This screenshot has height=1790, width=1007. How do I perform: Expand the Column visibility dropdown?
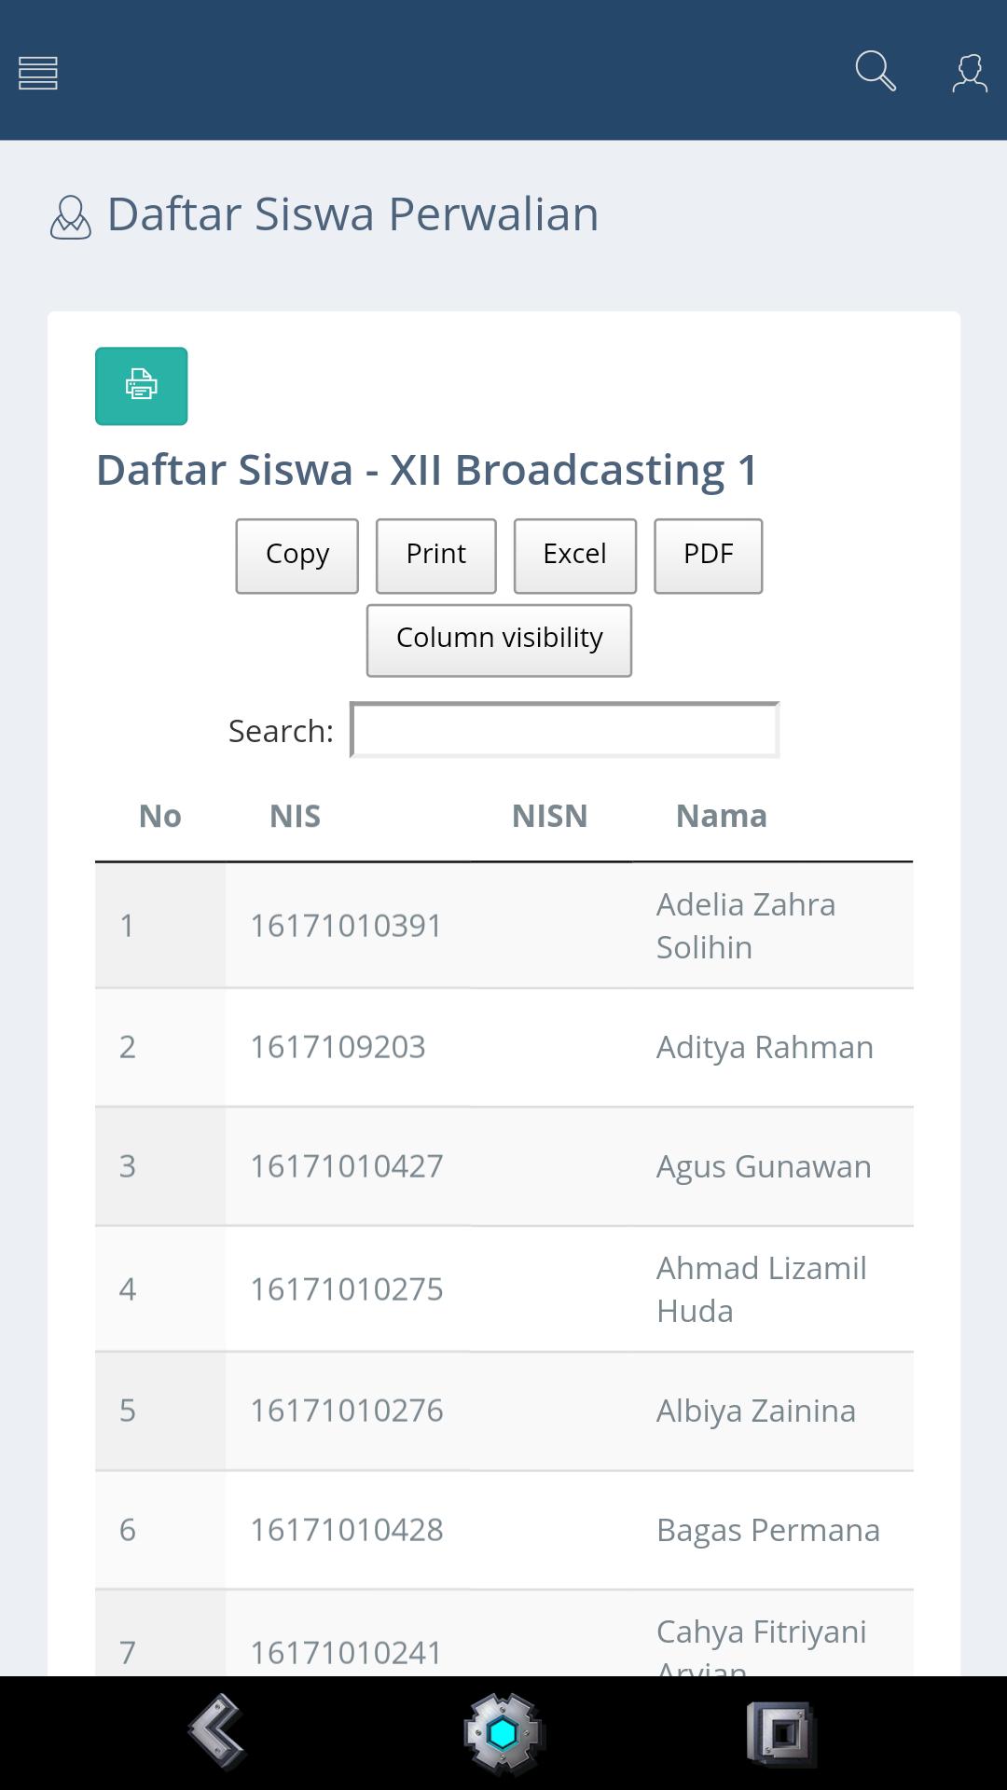pyautogui.click(x=499, y=640)
